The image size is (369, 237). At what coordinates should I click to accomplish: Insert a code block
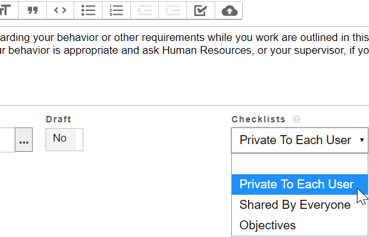(x=60, y=10)
